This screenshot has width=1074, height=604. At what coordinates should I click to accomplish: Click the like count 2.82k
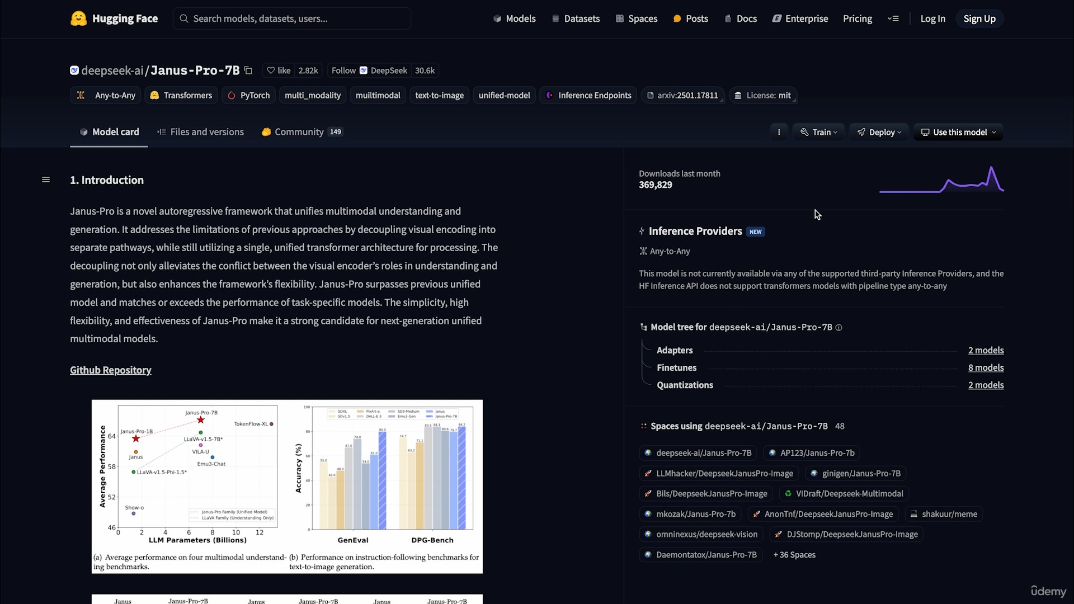[308, 70]
